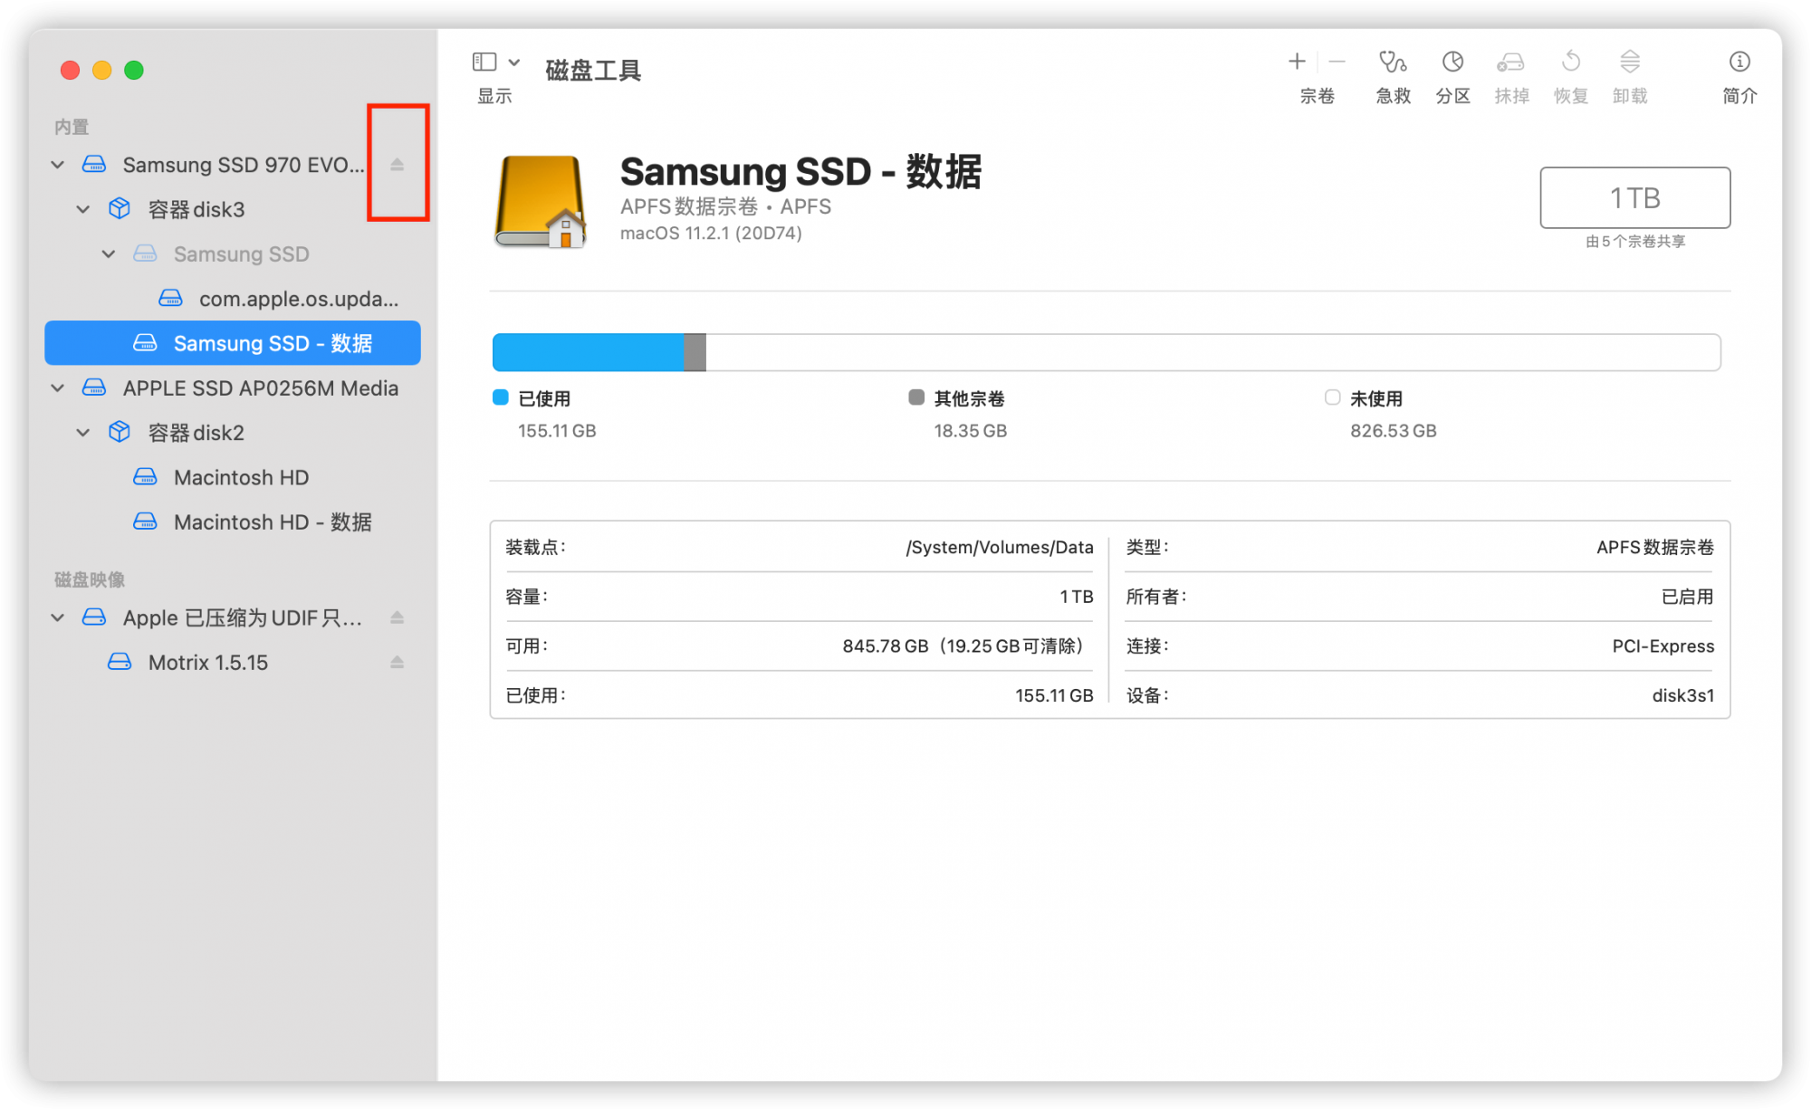This screenshot has width=1811, height=1110.
Task: Click the Unmount (卸载) toolbar icon
Action: click(x=1629, y=62)
